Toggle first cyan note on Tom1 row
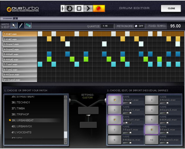The width and height of the screenshot is (185, 149). tap(40, 64)
